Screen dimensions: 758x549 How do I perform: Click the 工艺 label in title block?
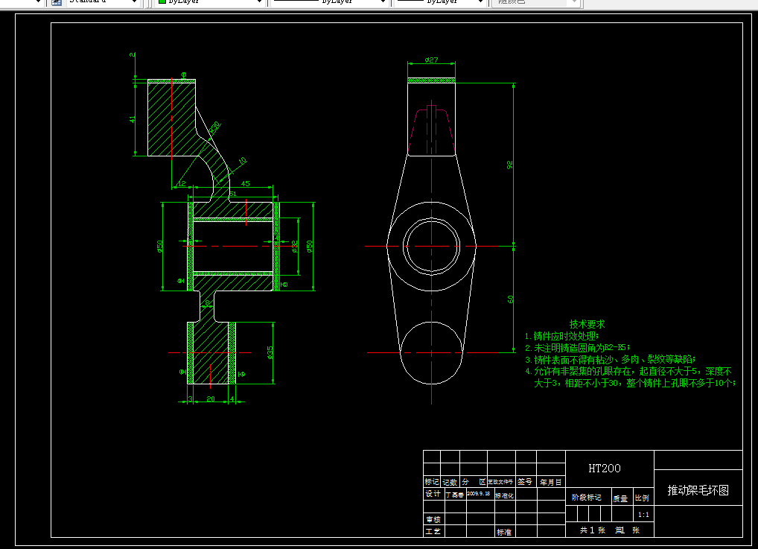click(433, 531)
